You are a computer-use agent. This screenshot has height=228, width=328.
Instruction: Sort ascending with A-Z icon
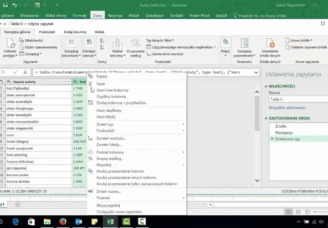tap(102, 41)
